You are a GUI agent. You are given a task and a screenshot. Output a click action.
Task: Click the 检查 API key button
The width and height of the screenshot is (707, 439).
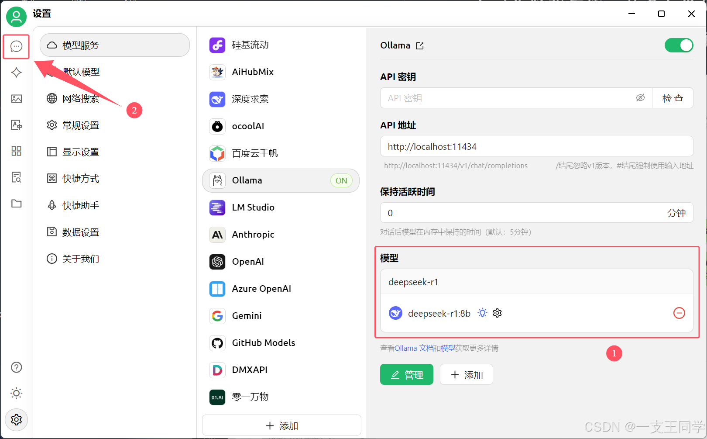coord(673,98)
